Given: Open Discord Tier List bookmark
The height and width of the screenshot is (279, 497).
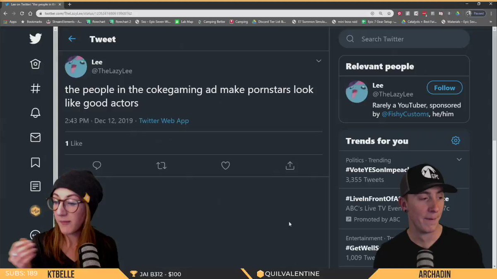Looking at the screenshot, I should [268, 21].
